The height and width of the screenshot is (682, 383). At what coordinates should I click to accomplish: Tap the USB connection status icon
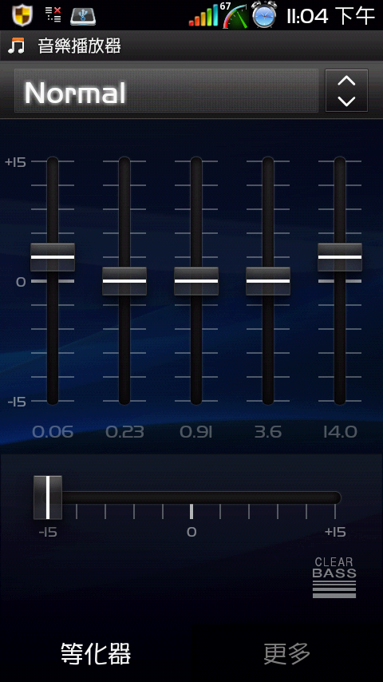[x=83, y=16]
